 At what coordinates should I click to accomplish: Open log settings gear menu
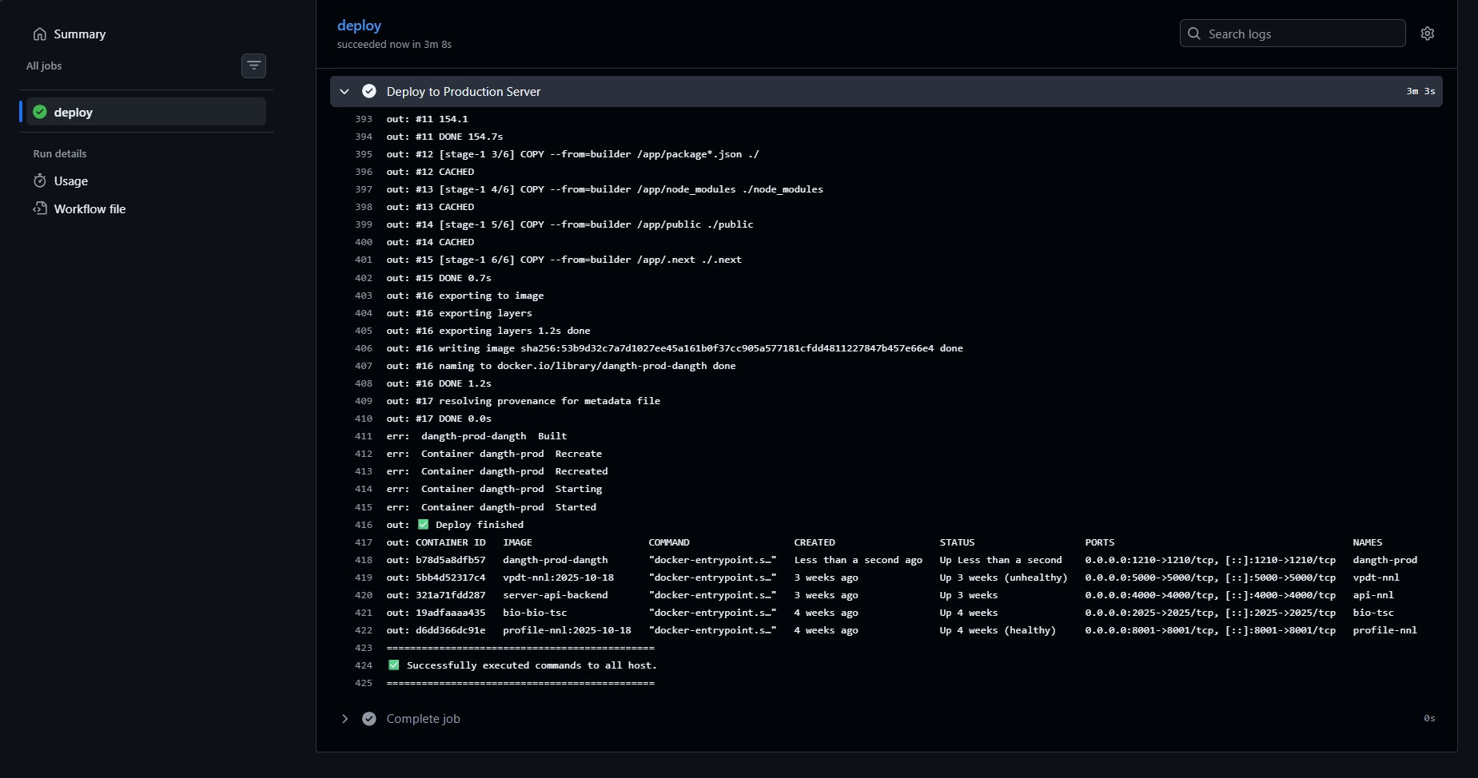1427,34
